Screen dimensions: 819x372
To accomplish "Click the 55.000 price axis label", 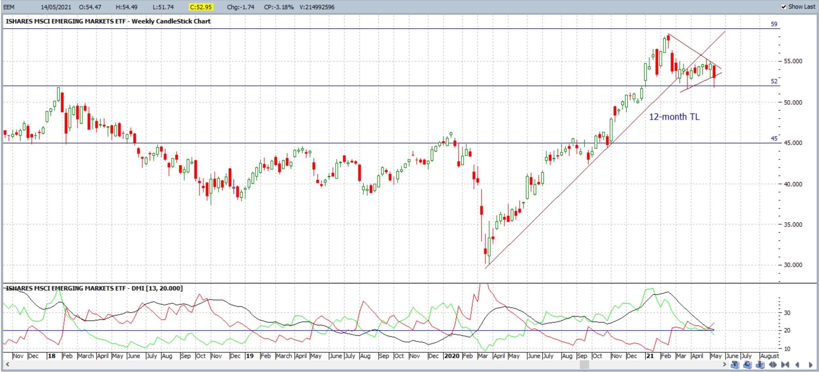I will [793, 61].
